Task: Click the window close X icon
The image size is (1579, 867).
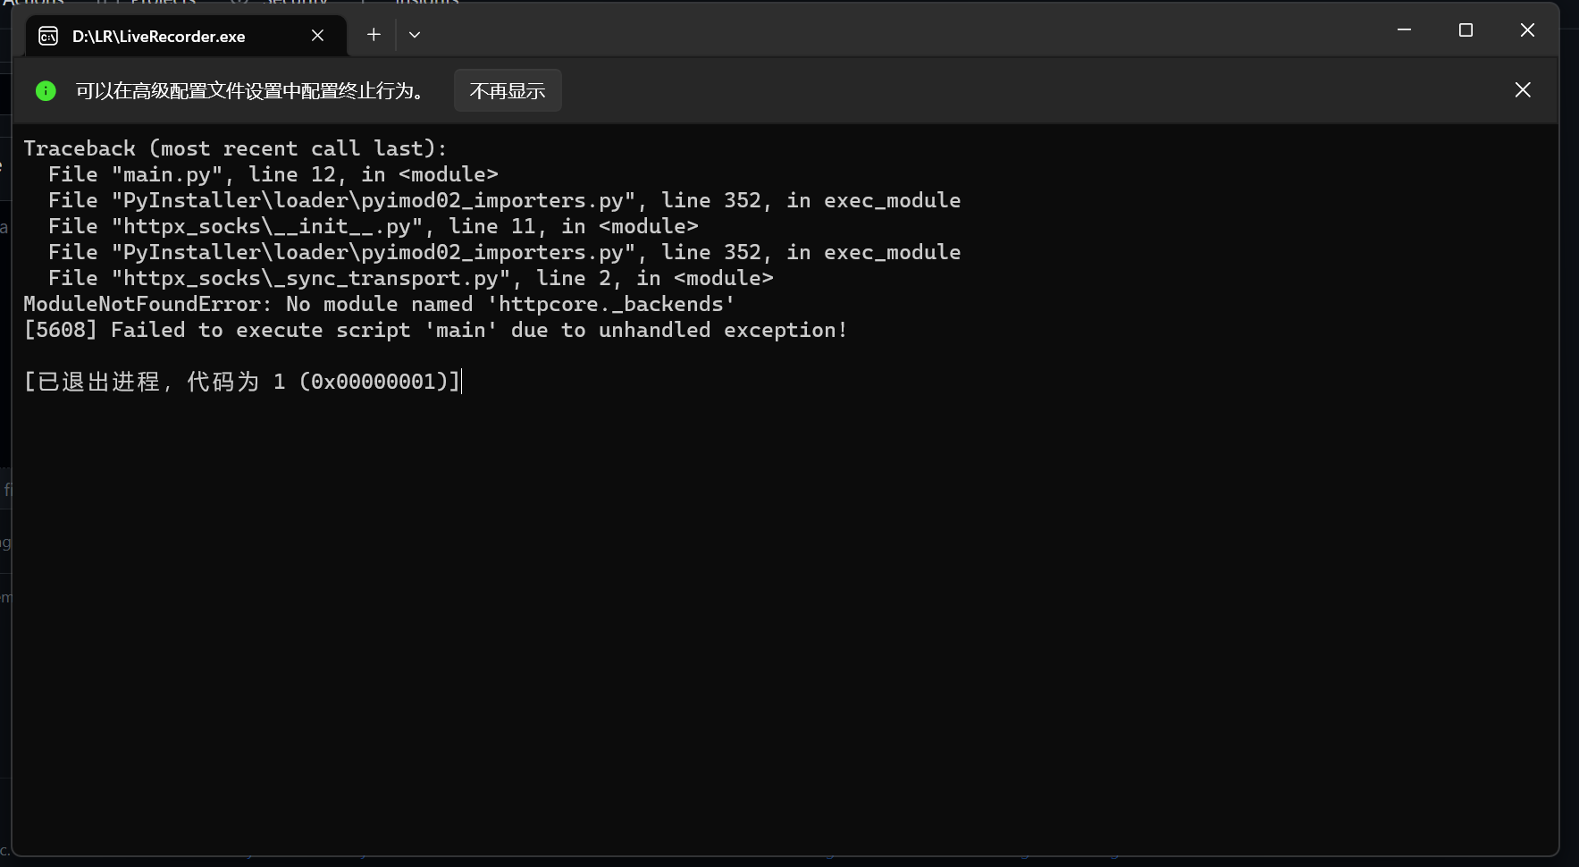Action: click(1526, 29)
